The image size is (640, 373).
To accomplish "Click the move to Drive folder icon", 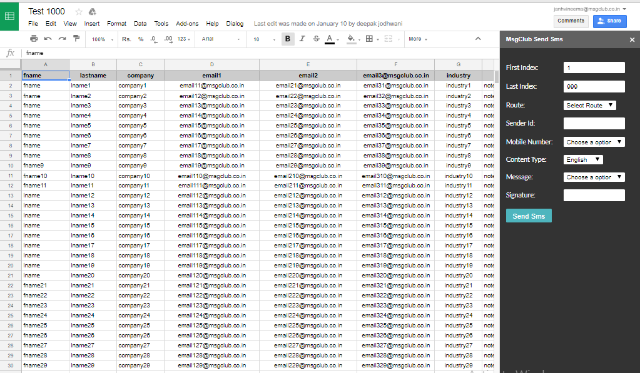I will tap(92, 12).
